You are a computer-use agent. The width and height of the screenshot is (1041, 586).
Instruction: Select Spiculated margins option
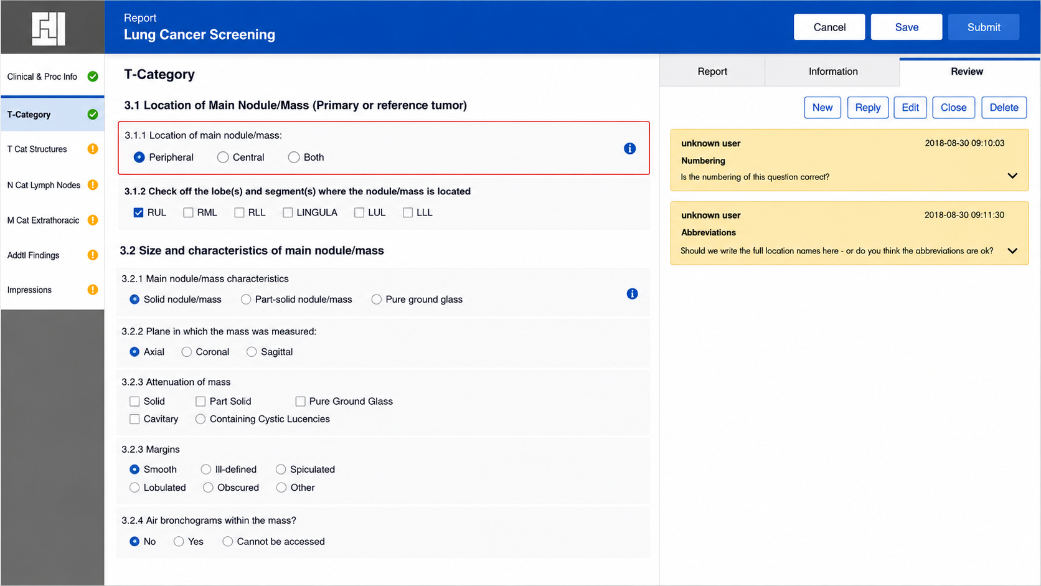pyautogui.click(x=281, y=470)
